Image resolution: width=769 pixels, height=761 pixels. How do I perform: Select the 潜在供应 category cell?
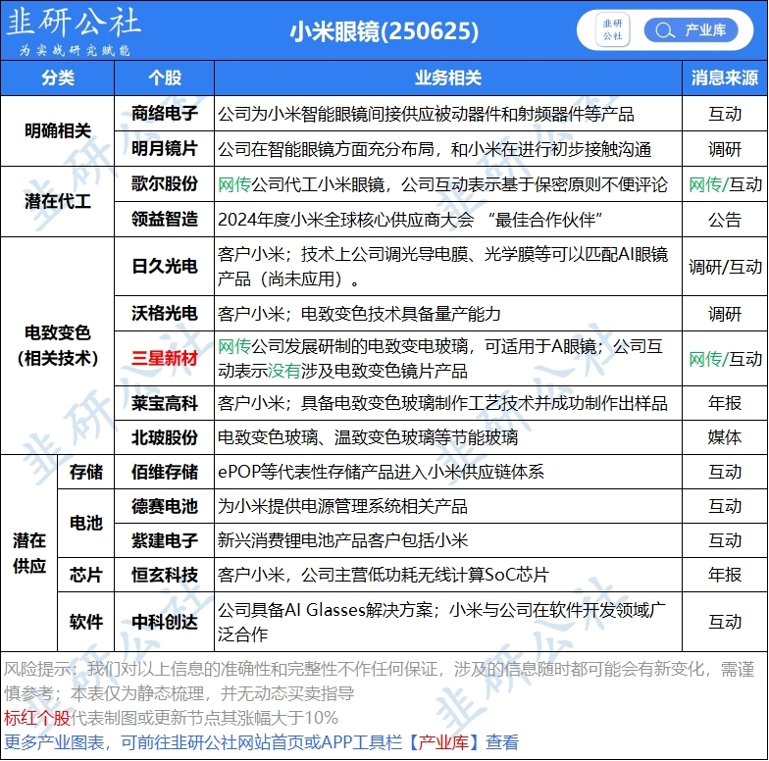tap(29, 553)
